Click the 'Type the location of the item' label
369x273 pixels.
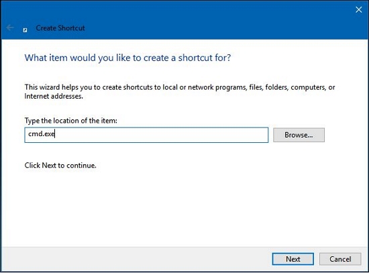click(71, 121)
